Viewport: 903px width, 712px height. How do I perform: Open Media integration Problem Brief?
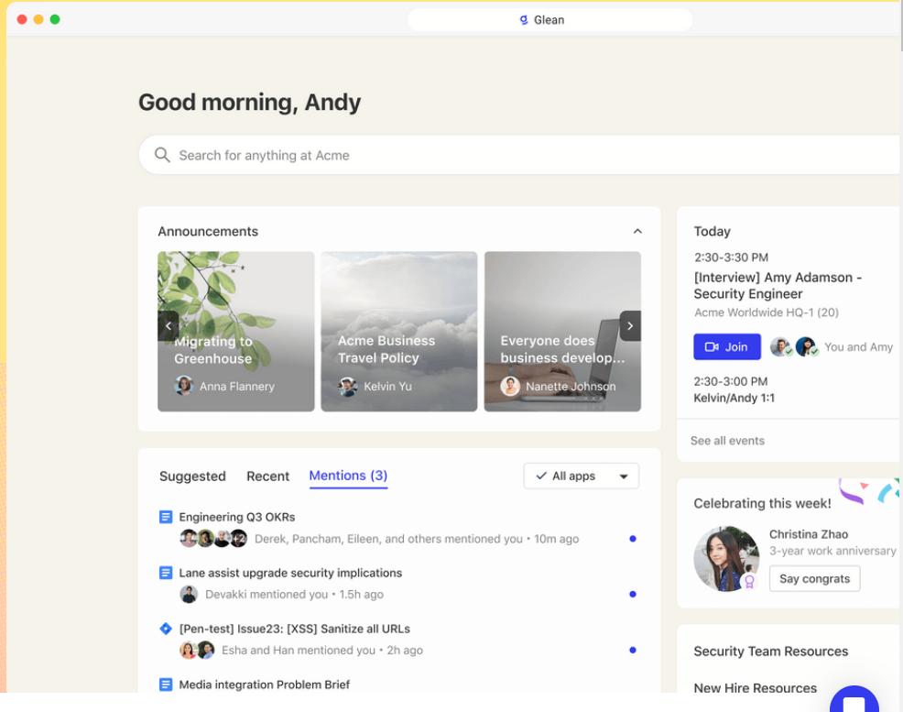(x=265, y=685)
